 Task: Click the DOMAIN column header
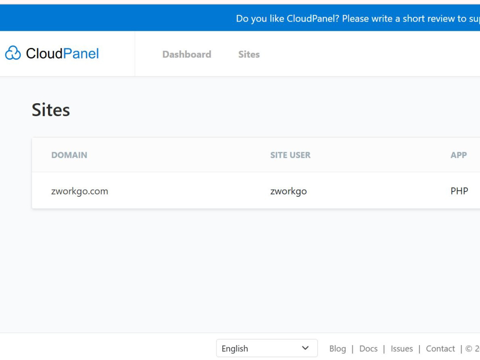(69, 155)
